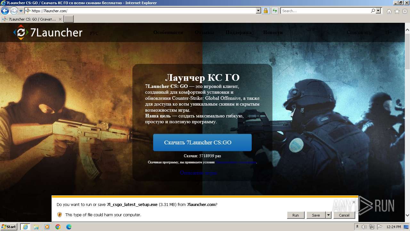Launch Chrome from the taskbar
Viewport: 410px width, 231px height.
coord(58,227)
